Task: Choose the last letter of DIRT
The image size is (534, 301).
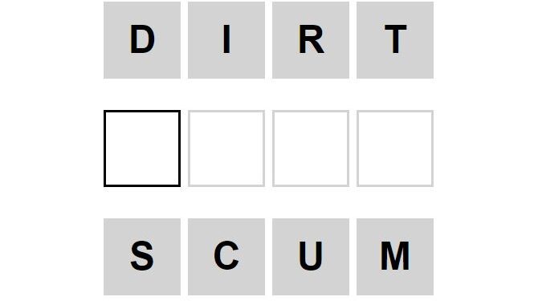Action: tap(395, 40)
